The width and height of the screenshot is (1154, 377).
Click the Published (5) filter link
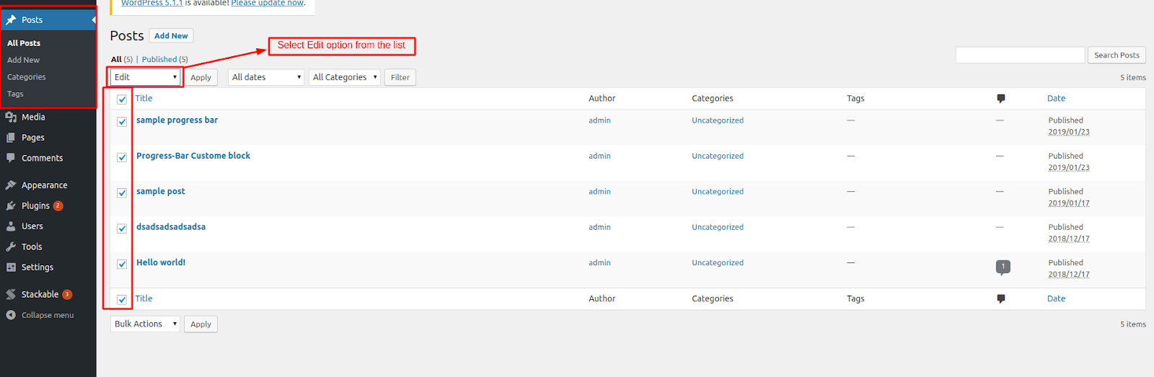(x=164, y=59)
